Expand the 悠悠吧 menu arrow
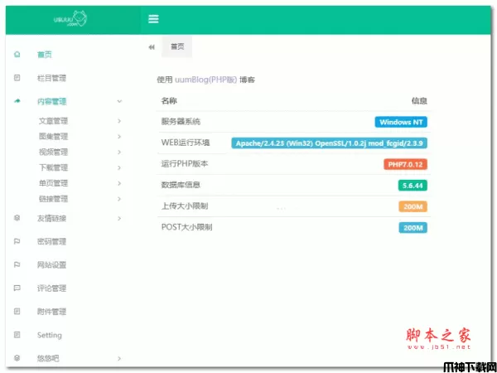This screenshot has width=497, height=373. pyautogui.click(x=119, y=359)
